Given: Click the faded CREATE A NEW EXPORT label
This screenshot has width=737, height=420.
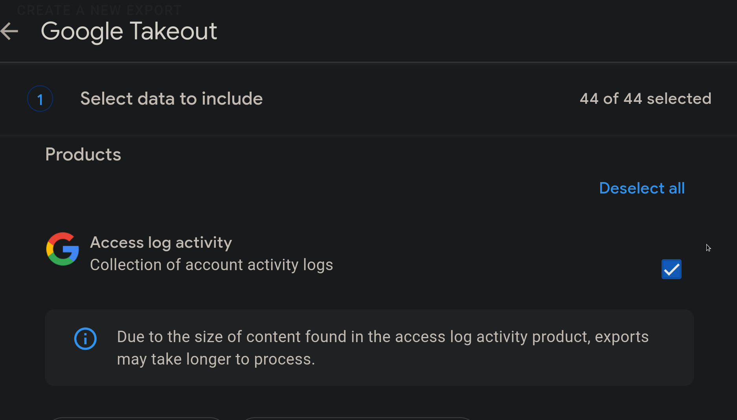Looking at the screenshot, I should pos(99,10).
